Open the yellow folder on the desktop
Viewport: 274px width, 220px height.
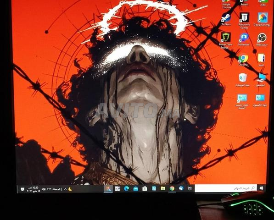coord(262,58)
